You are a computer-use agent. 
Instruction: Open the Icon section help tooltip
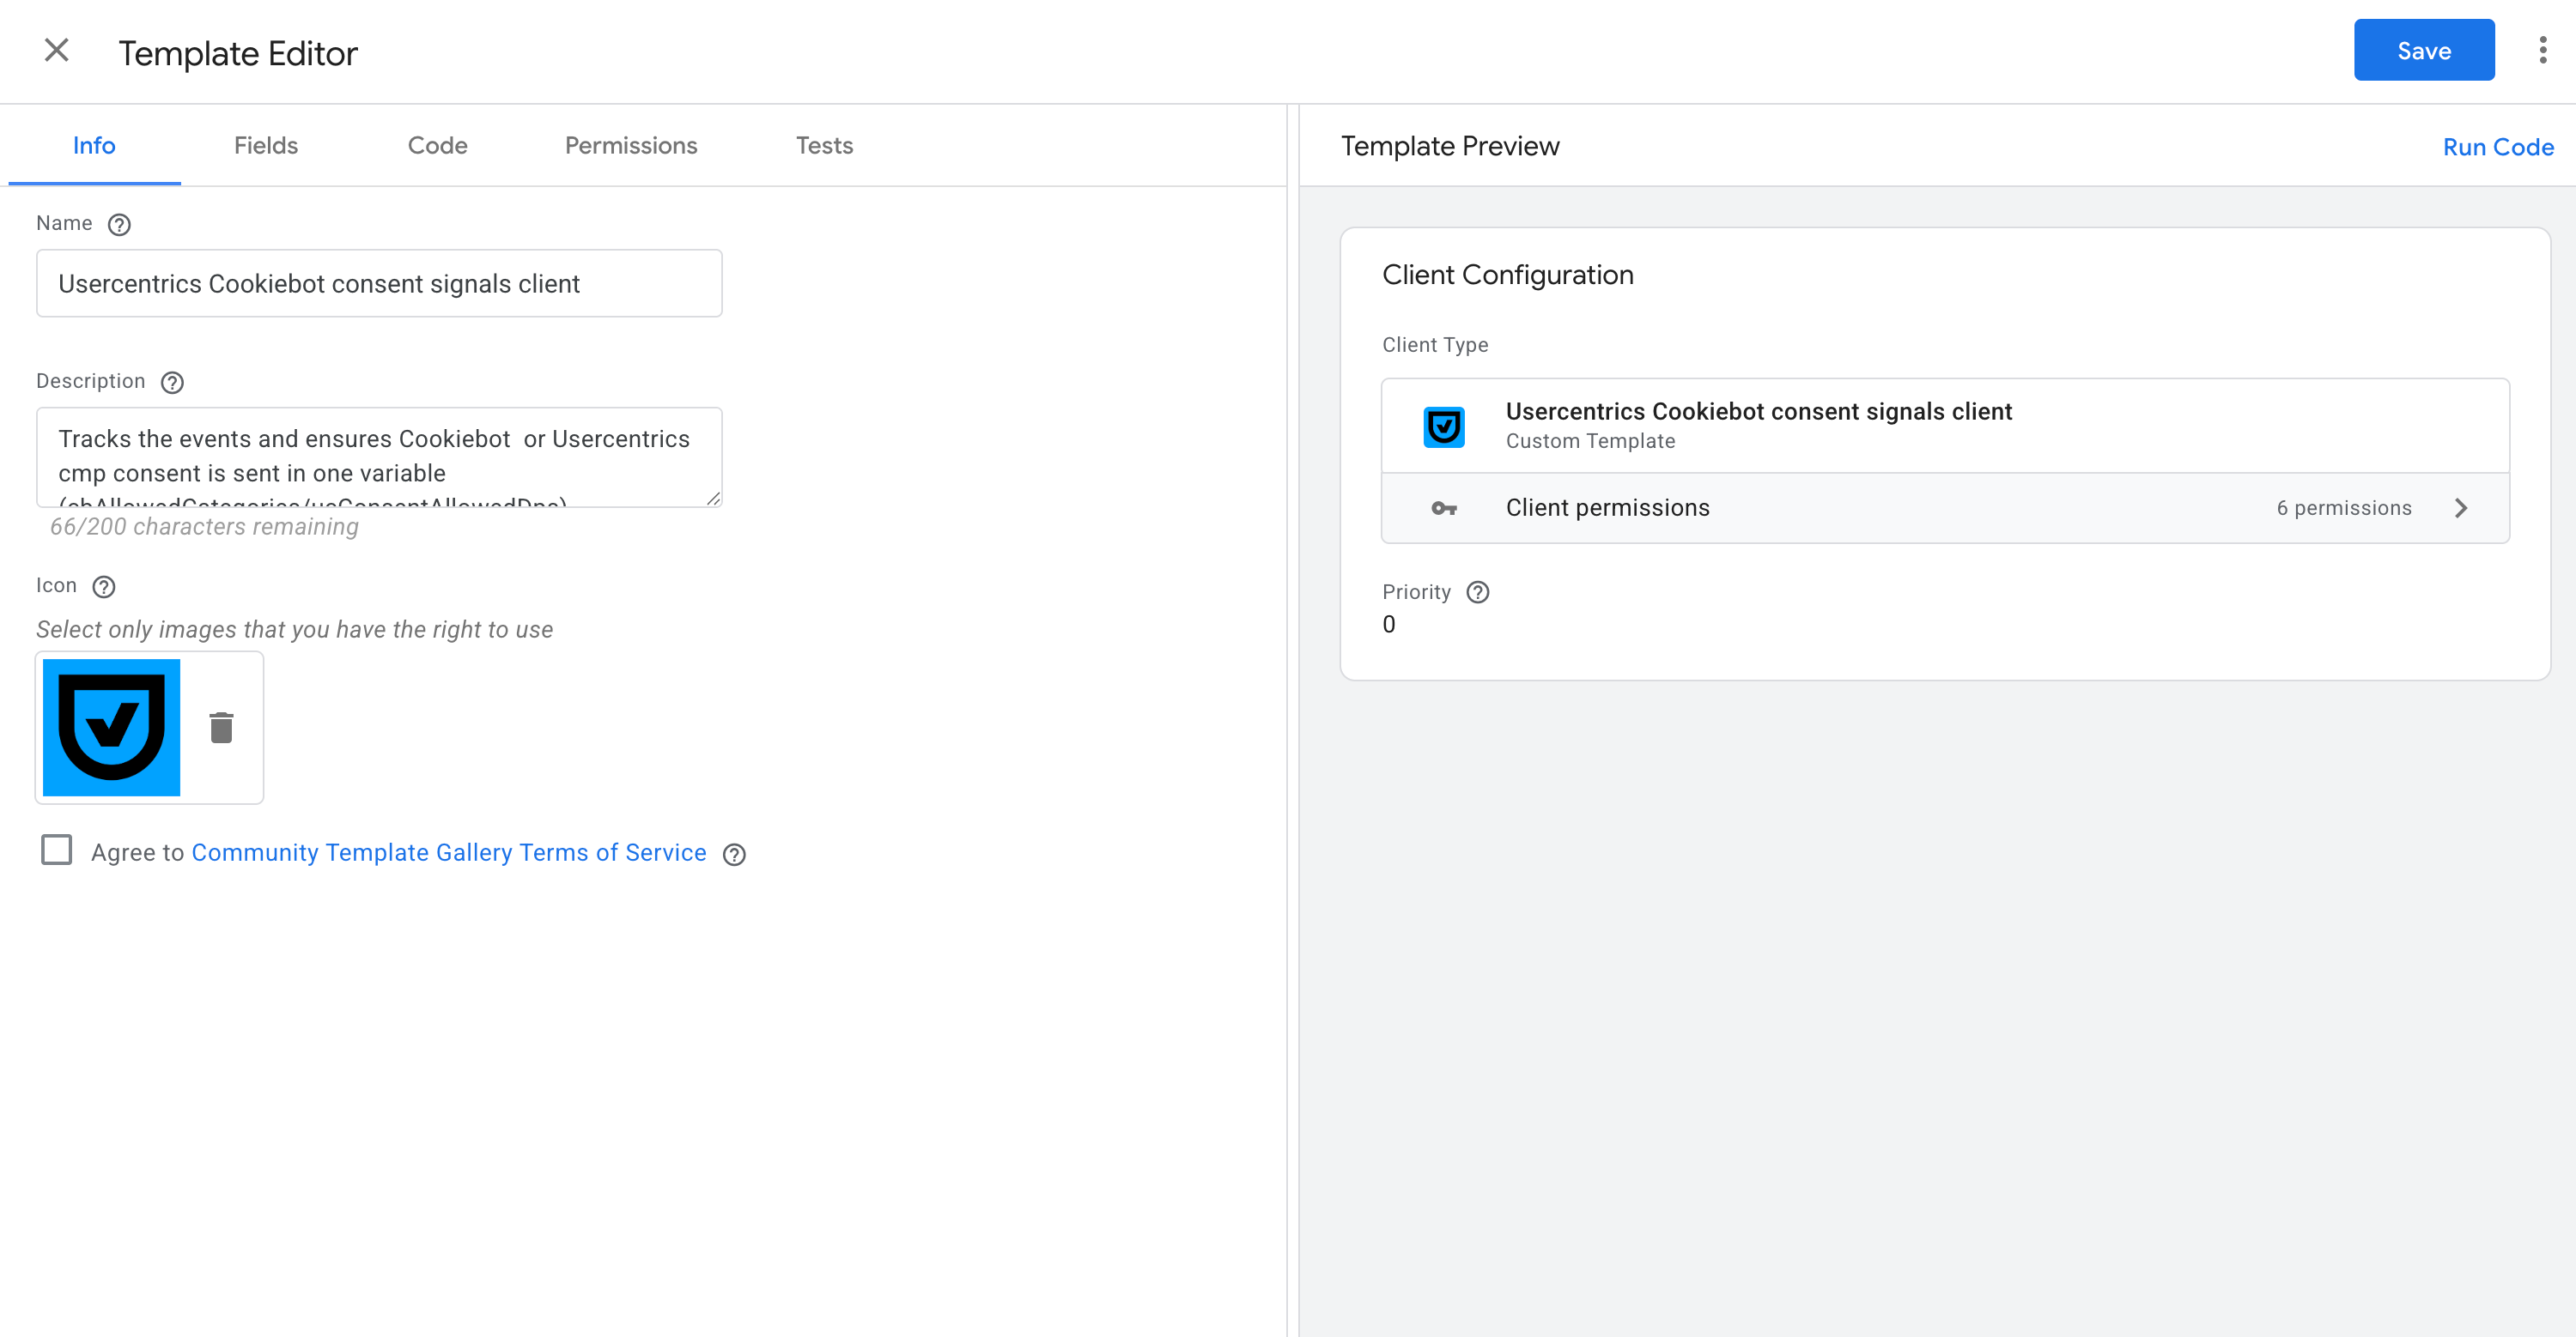104,587
